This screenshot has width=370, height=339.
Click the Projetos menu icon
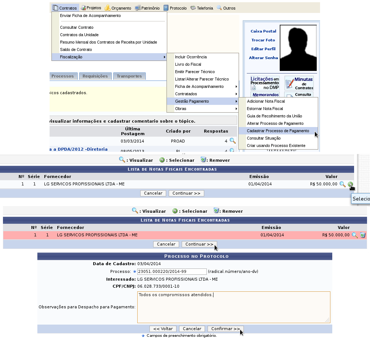click(83, 8)
